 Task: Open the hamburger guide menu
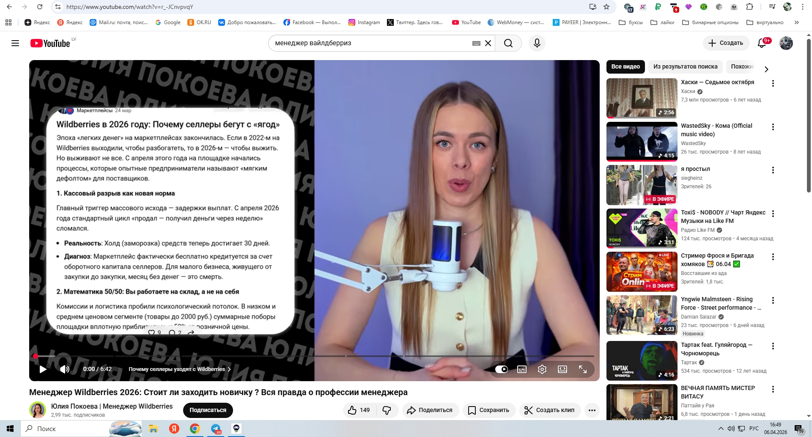(x=15, y=43)
